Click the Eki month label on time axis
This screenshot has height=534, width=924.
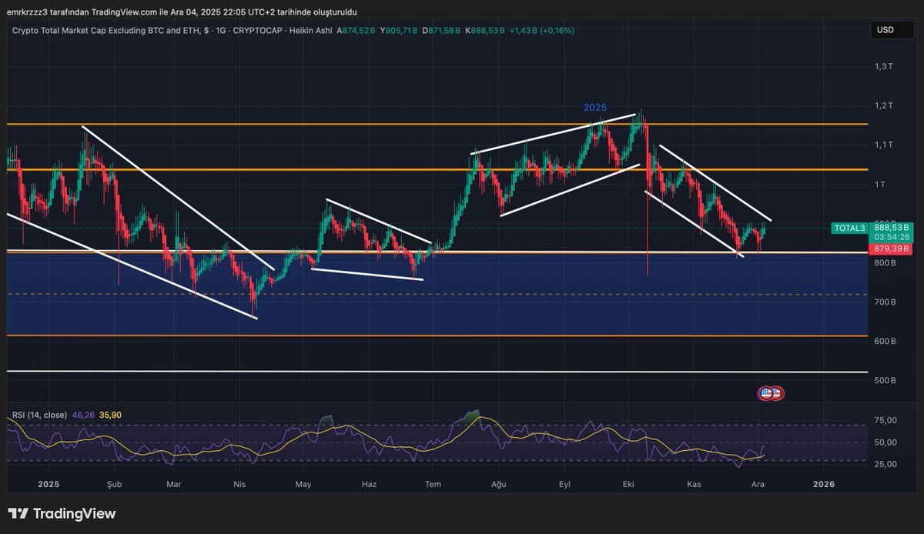click(x=628, y=484)
